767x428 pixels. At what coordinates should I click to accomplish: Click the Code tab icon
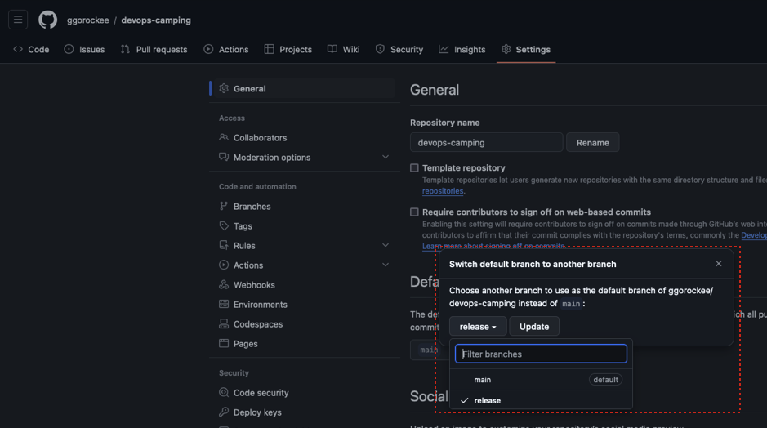pyautogui.click(x=18, y=49)
